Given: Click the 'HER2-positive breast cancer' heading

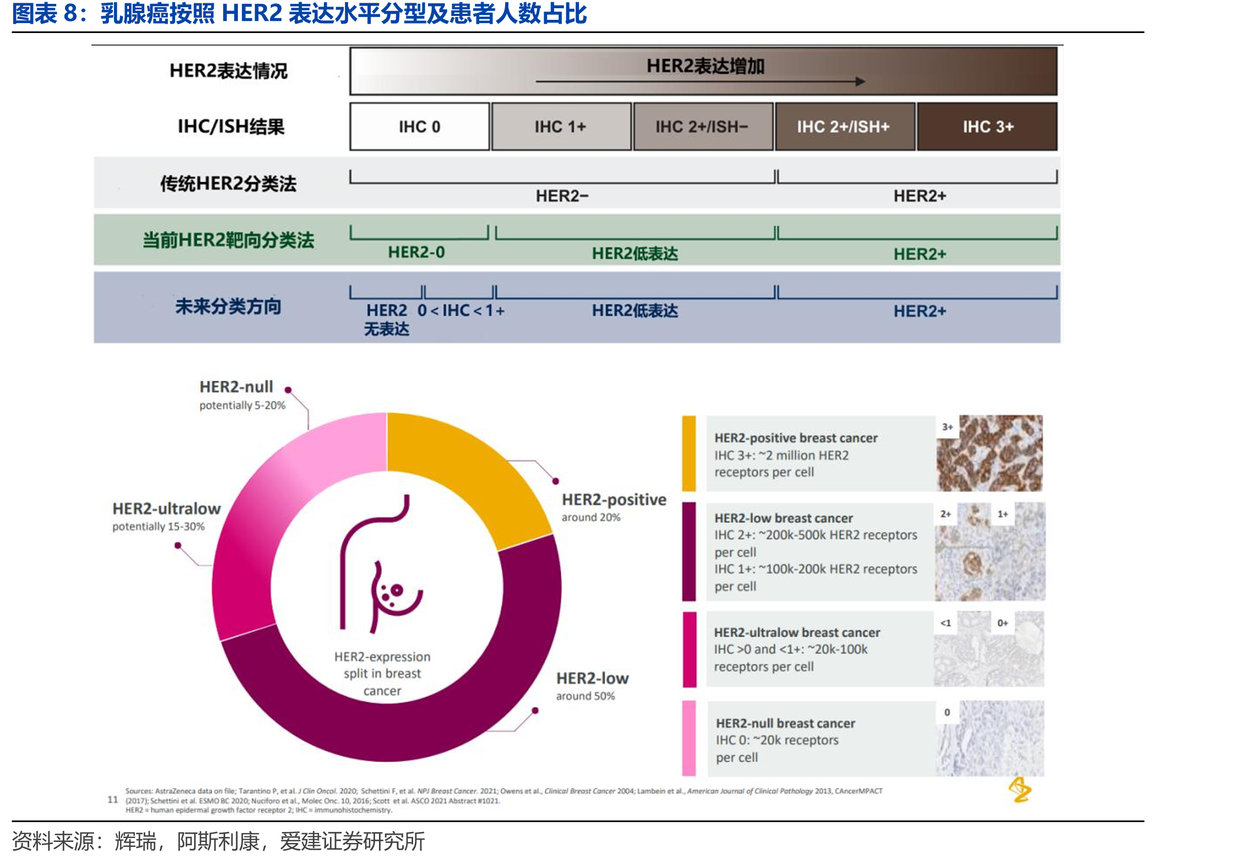Looking at the screenshot, I should pos(796,438).
